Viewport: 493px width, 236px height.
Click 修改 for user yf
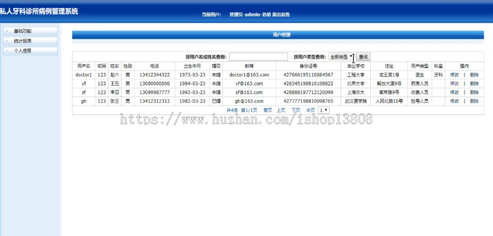[x=454, y=84]
